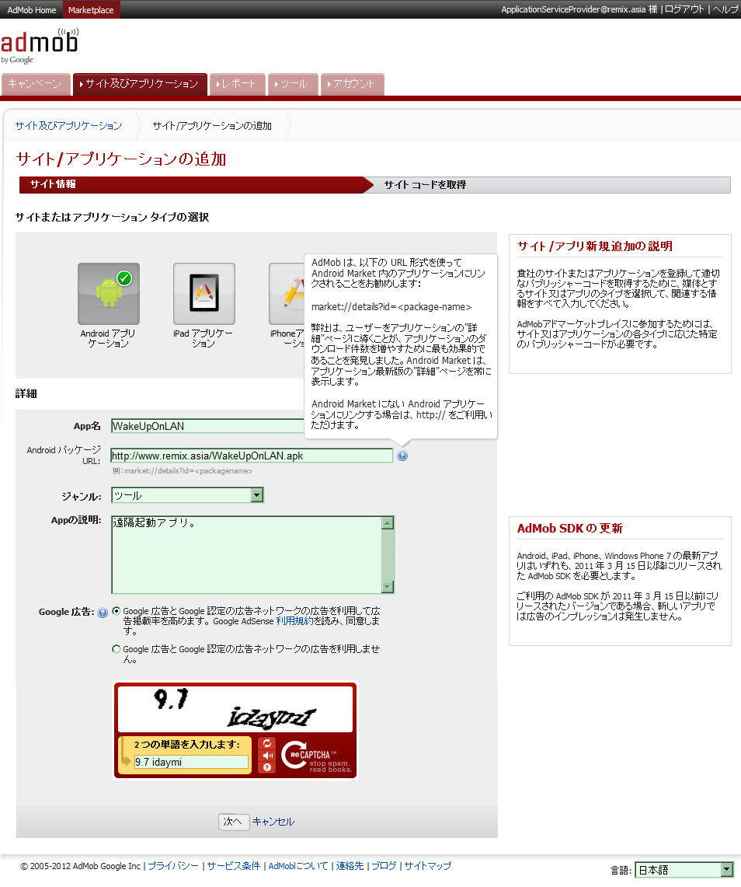Click the reCAPTCHA logo
The image size is (741, 887).
tap(317, 756)
